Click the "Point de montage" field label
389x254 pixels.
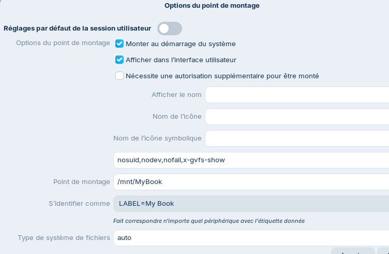coord(82,182)
